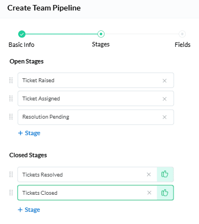Remove the Tickets Resolved stage
The width and height of the screenshot is (199, 224).
pyautogui.click(x=149, y=174)
